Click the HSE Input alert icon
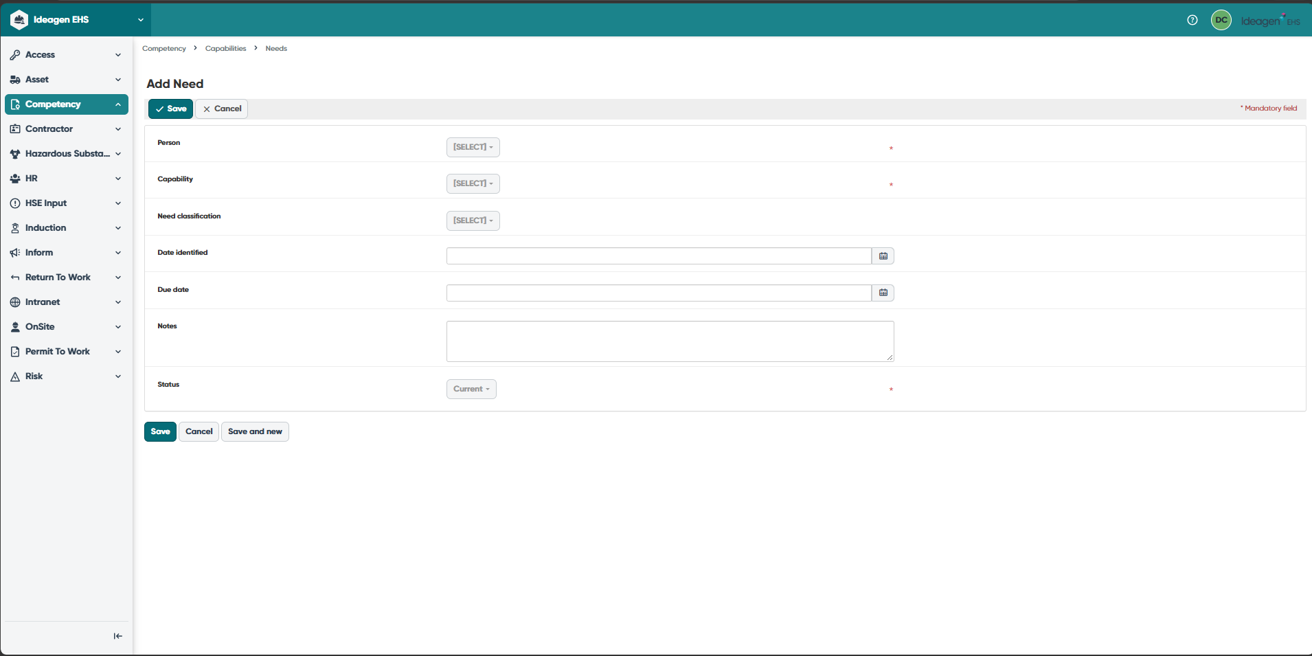 pos(15,203)
